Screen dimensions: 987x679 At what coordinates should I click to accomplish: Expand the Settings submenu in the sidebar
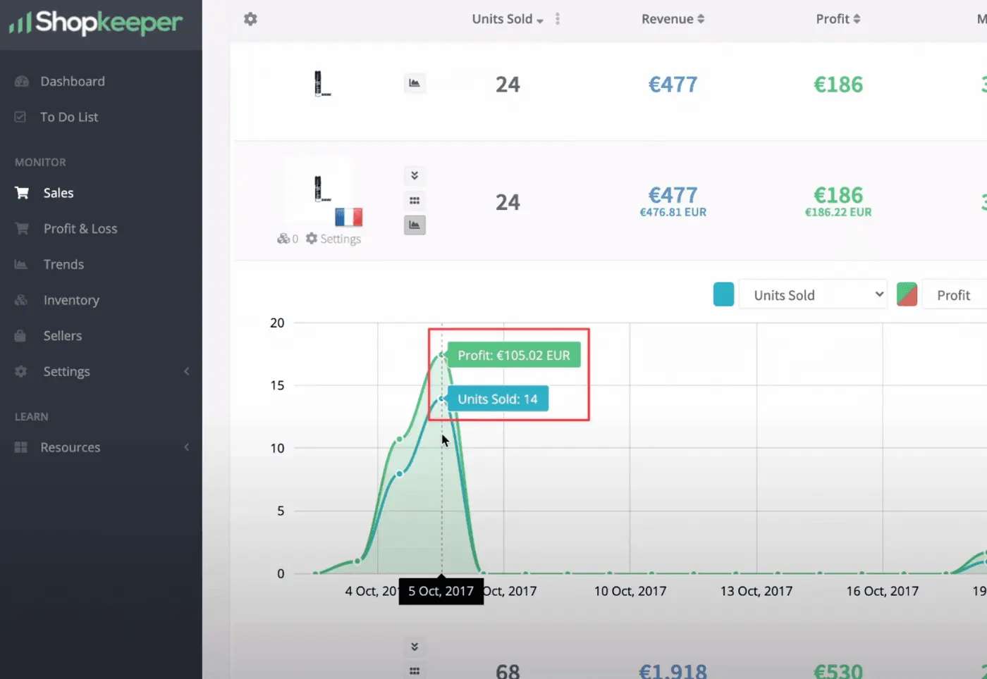(186, 371)
